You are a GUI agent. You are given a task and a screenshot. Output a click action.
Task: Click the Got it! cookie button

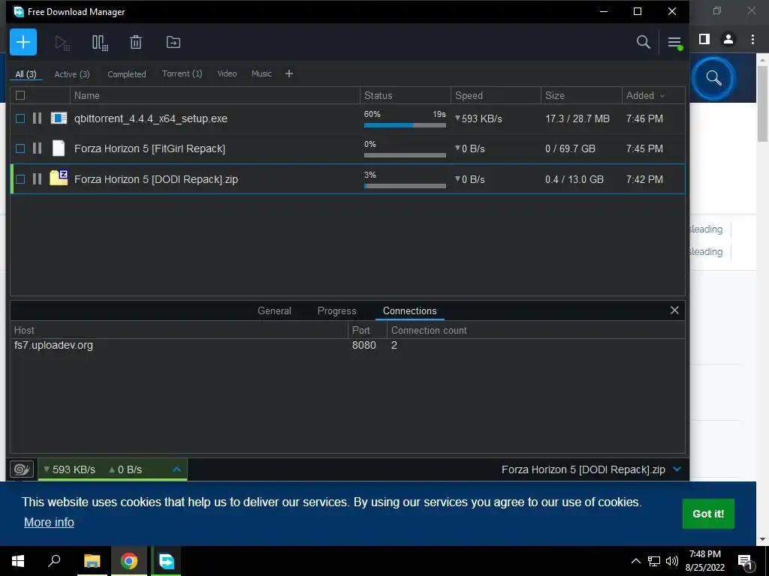708,514
